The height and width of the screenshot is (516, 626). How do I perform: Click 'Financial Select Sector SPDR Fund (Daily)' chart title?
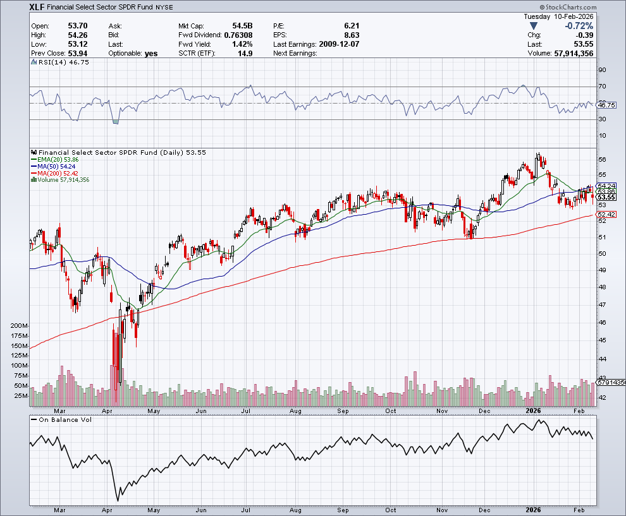pos(111,152)
